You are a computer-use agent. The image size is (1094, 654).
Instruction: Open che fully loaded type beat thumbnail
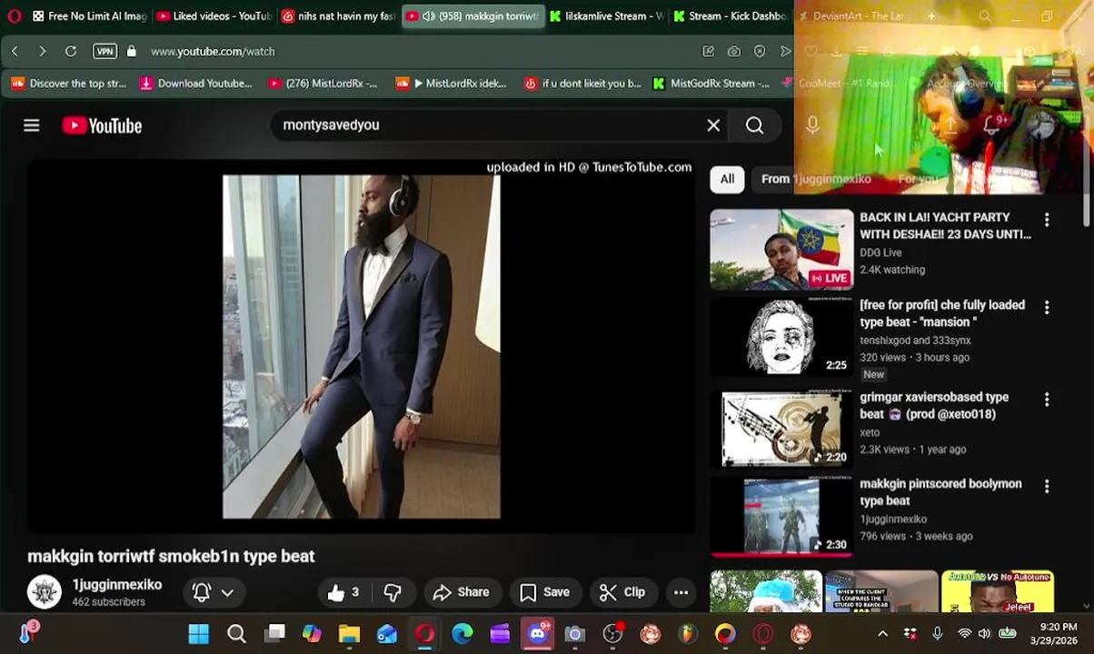tap(781, 336)
